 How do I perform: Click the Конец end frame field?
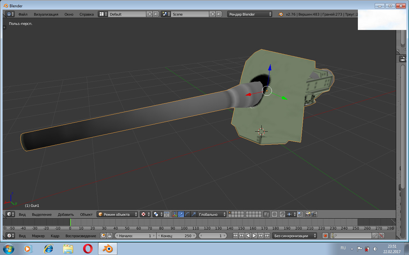coord(176,236)
